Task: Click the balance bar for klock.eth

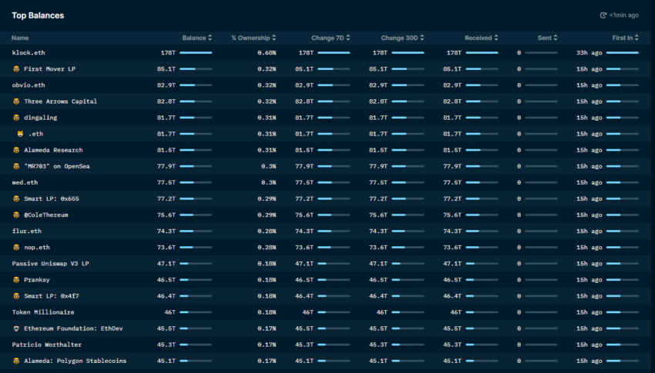Action: pos(196,53)
